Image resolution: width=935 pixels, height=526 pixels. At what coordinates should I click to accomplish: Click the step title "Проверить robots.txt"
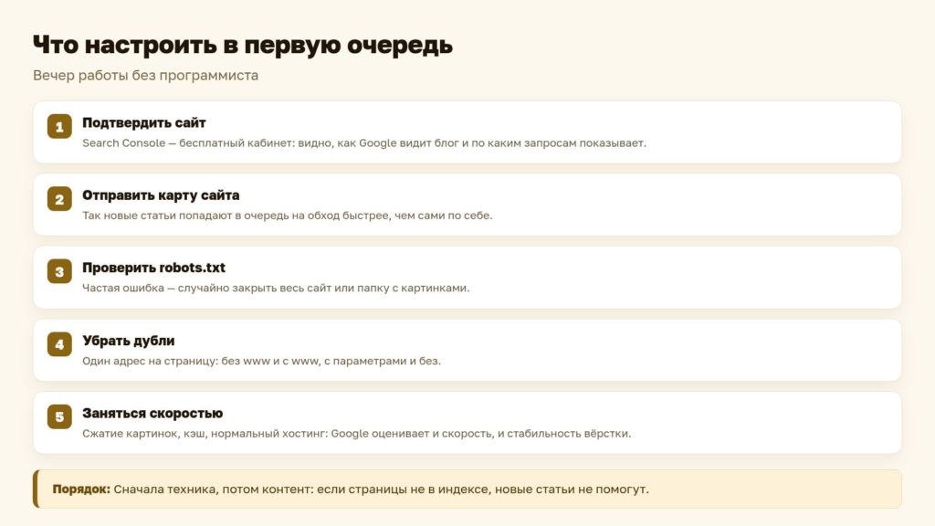tap(153, 268)
